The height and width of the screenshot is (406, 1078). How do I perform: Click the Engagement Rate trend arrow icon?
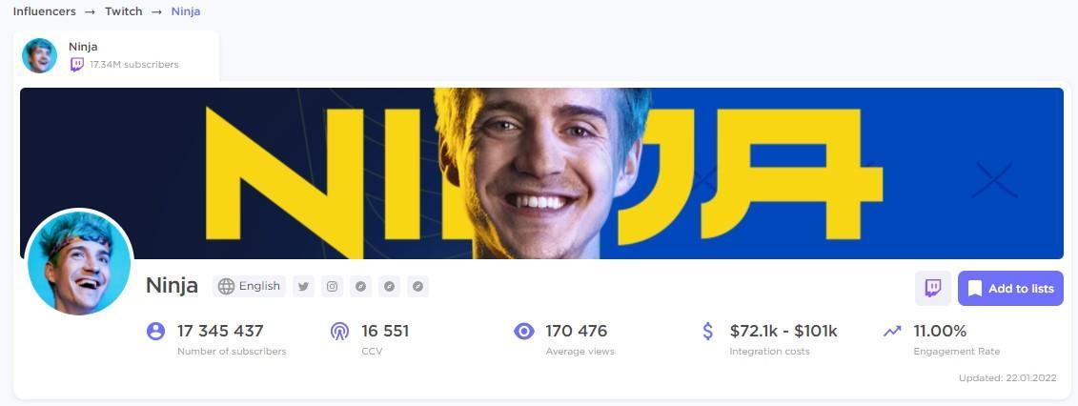(x=892, y=331)
